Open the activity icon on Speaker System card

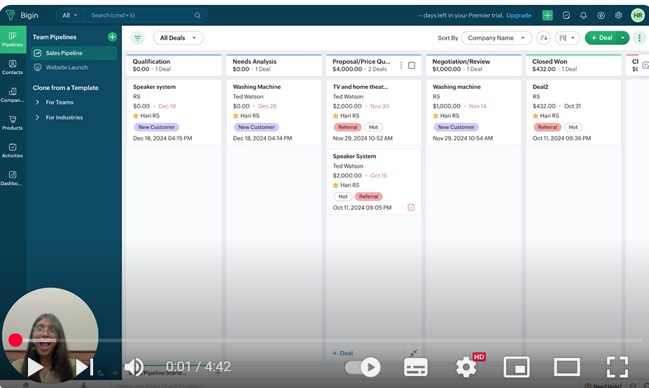click(x=411, y=208)
